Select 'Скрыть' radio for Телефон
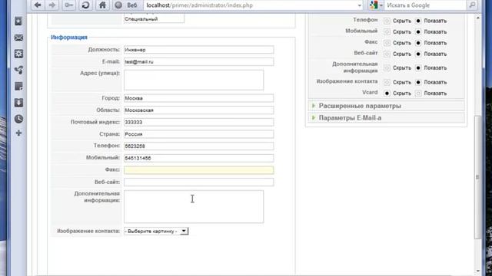Viewport: 492px width, 276px height. (387, 21)
